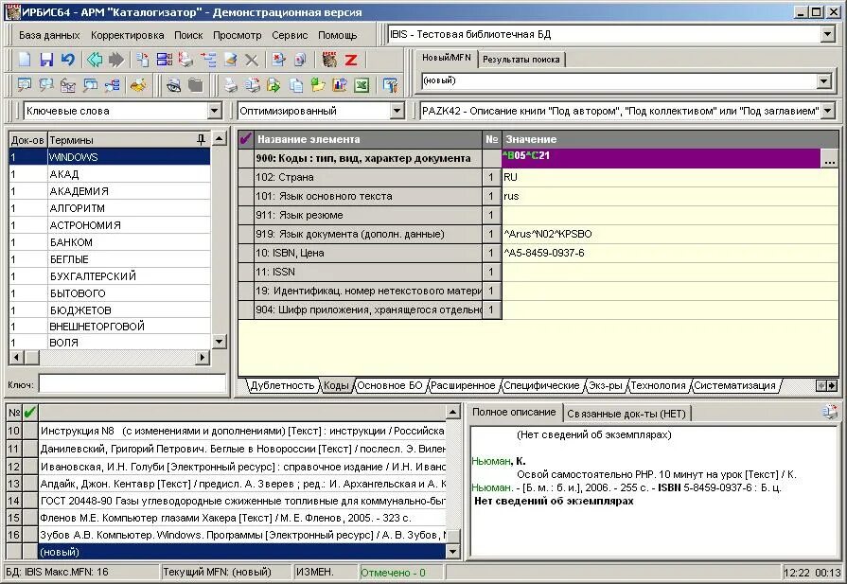Open the Сервис menu
Screen dimensions: 847x584
(x=290, y=35)
